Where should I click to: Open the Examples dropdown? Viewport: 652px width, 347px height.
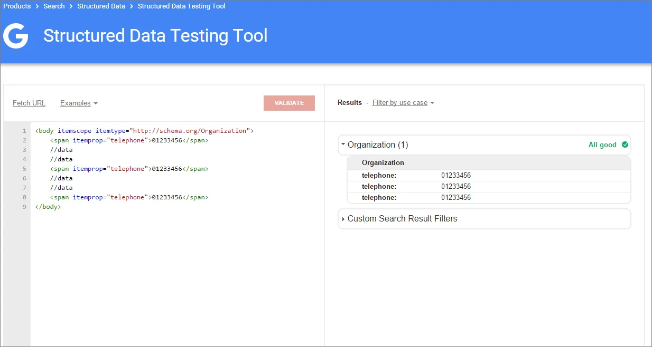79,103
